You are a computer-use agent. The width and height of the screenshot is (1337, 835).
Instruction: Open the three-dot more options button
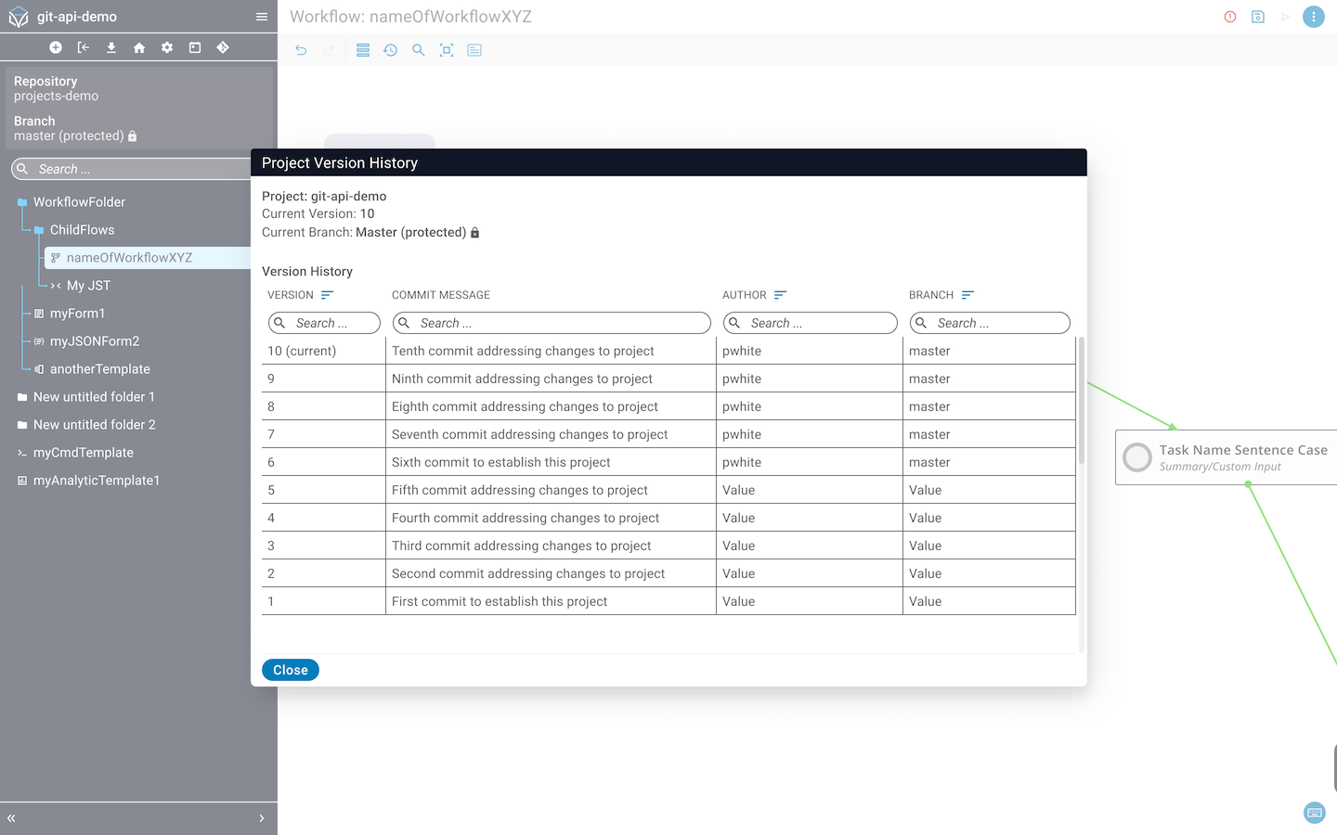(1313, 17)
